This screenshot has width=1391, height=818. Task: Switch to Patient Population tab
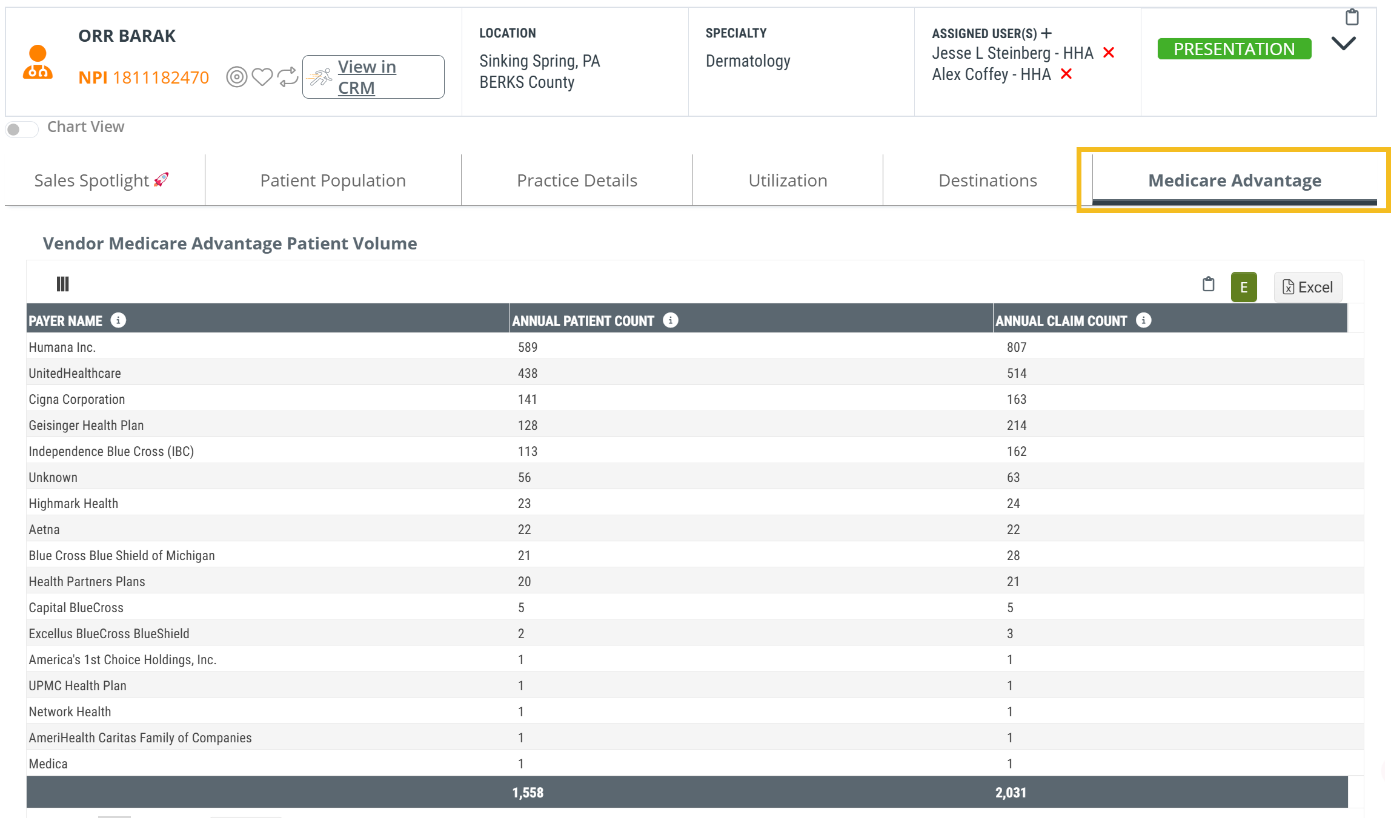(333, 180)
